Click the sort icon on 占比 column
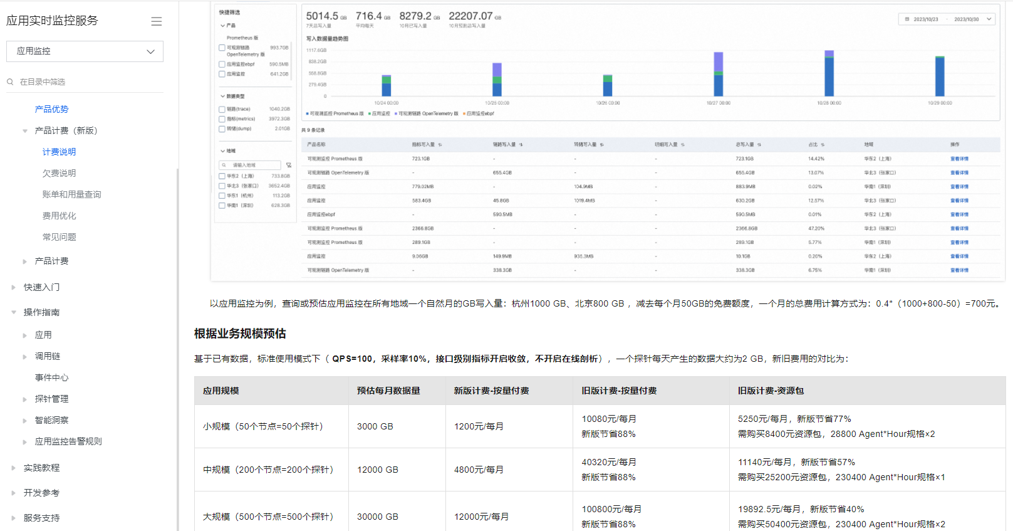 coord(823,145)
